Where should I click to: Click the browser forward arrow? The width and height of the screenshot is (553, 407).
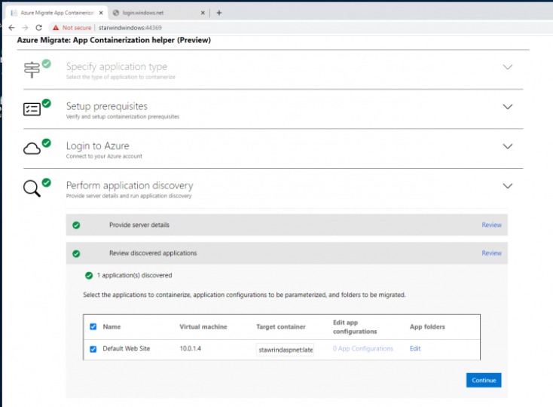(x=25, y=27)
